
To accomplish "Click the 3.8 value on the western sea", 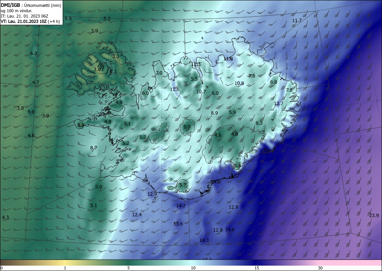I will click(x=20, y=108).
